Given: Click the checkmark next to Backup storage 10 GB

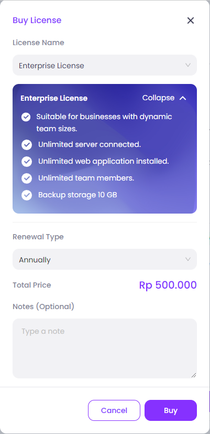Looking at the screenshot, I should pyautogui.click(x=27, y=195).
